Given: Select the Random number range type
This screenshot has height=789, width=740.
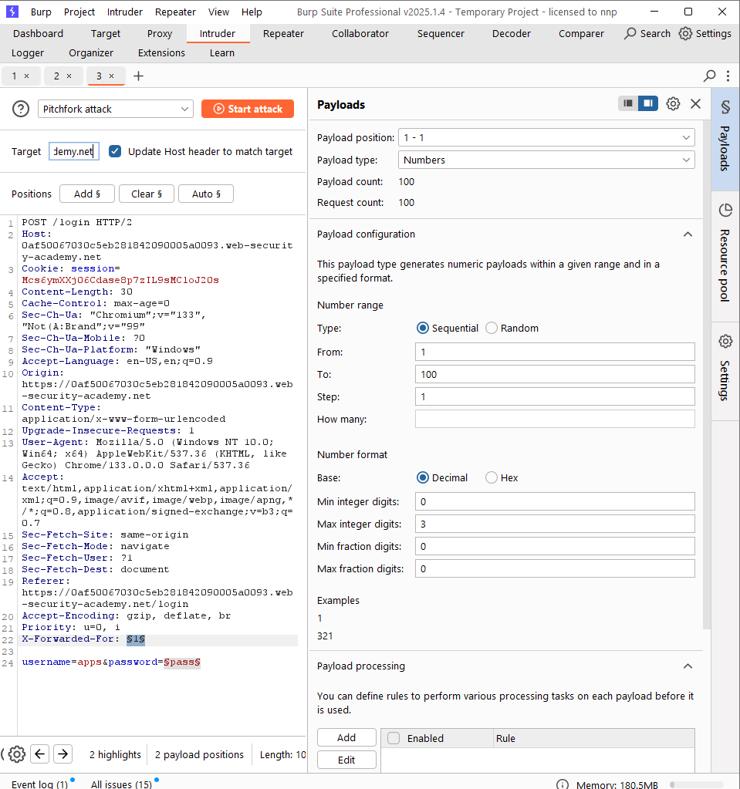Looking at the screenshot, I should tap(492, 328).
